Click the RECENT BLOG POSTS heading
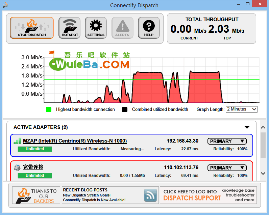Image resolution: width=269 pixels, height=215 pixels. [x=85, y=190]
